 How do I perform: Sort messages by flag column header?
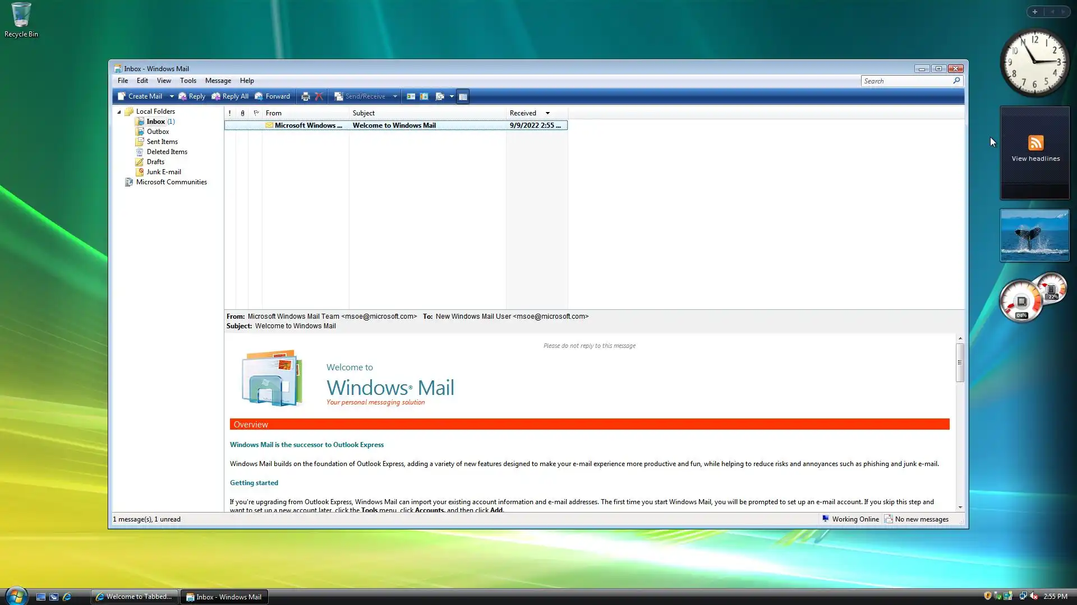click(x=256, y=113)
